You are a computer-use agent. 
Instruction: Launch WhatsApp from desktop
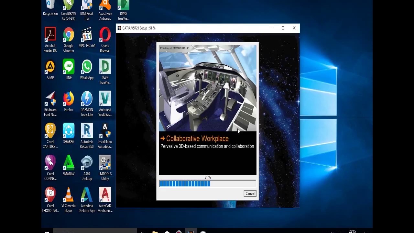coord(87,70)
